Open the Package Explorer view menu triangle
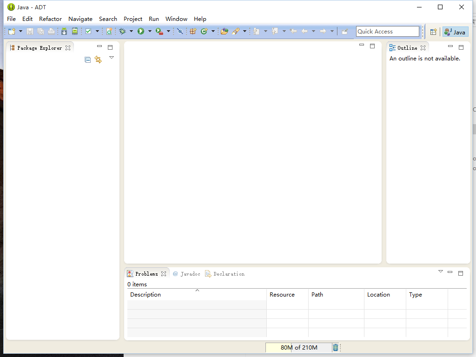This screenshot has height=357, width=476. 112,58
